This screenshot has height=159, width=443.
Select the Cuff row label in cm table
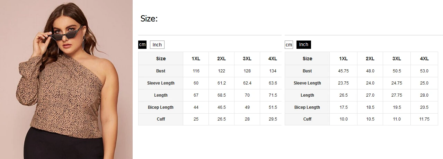pyautogui.click(x=161, y=119)
